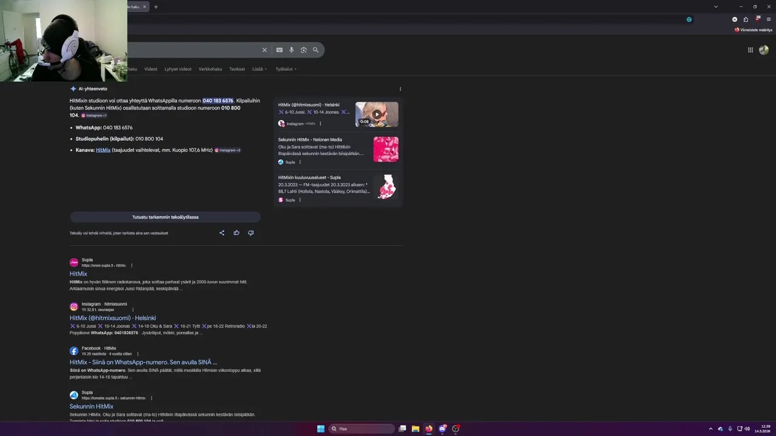Switch to Lyhyet videot search tab
The width and height of the screenshot is (776, 436).
(x=178, y=69)
